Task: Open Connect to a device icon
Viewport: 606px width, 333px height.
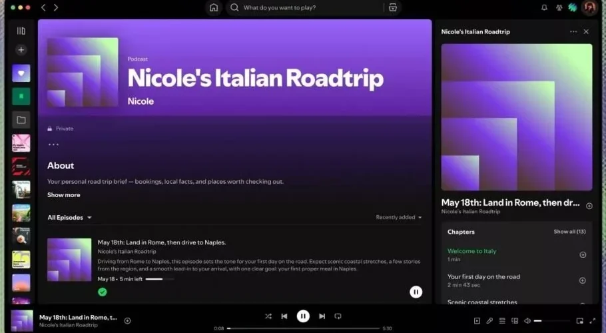Action: 515,320
